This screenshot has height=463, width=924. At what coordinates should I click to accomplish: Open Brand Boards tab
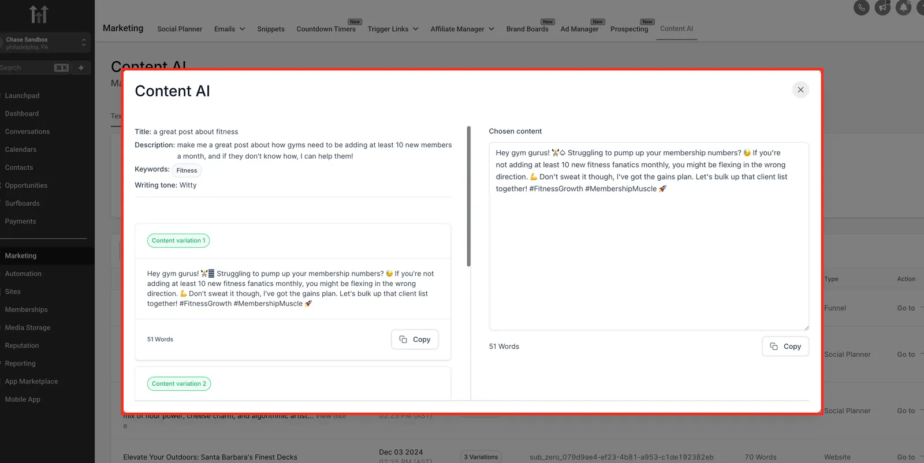[527, 29]
